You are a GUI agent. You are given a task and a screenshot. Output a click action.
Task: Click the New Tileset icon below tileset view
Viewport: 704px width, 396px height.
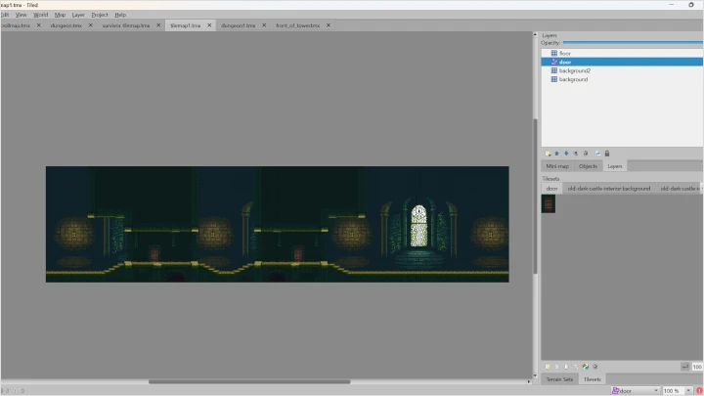[548, 367]
